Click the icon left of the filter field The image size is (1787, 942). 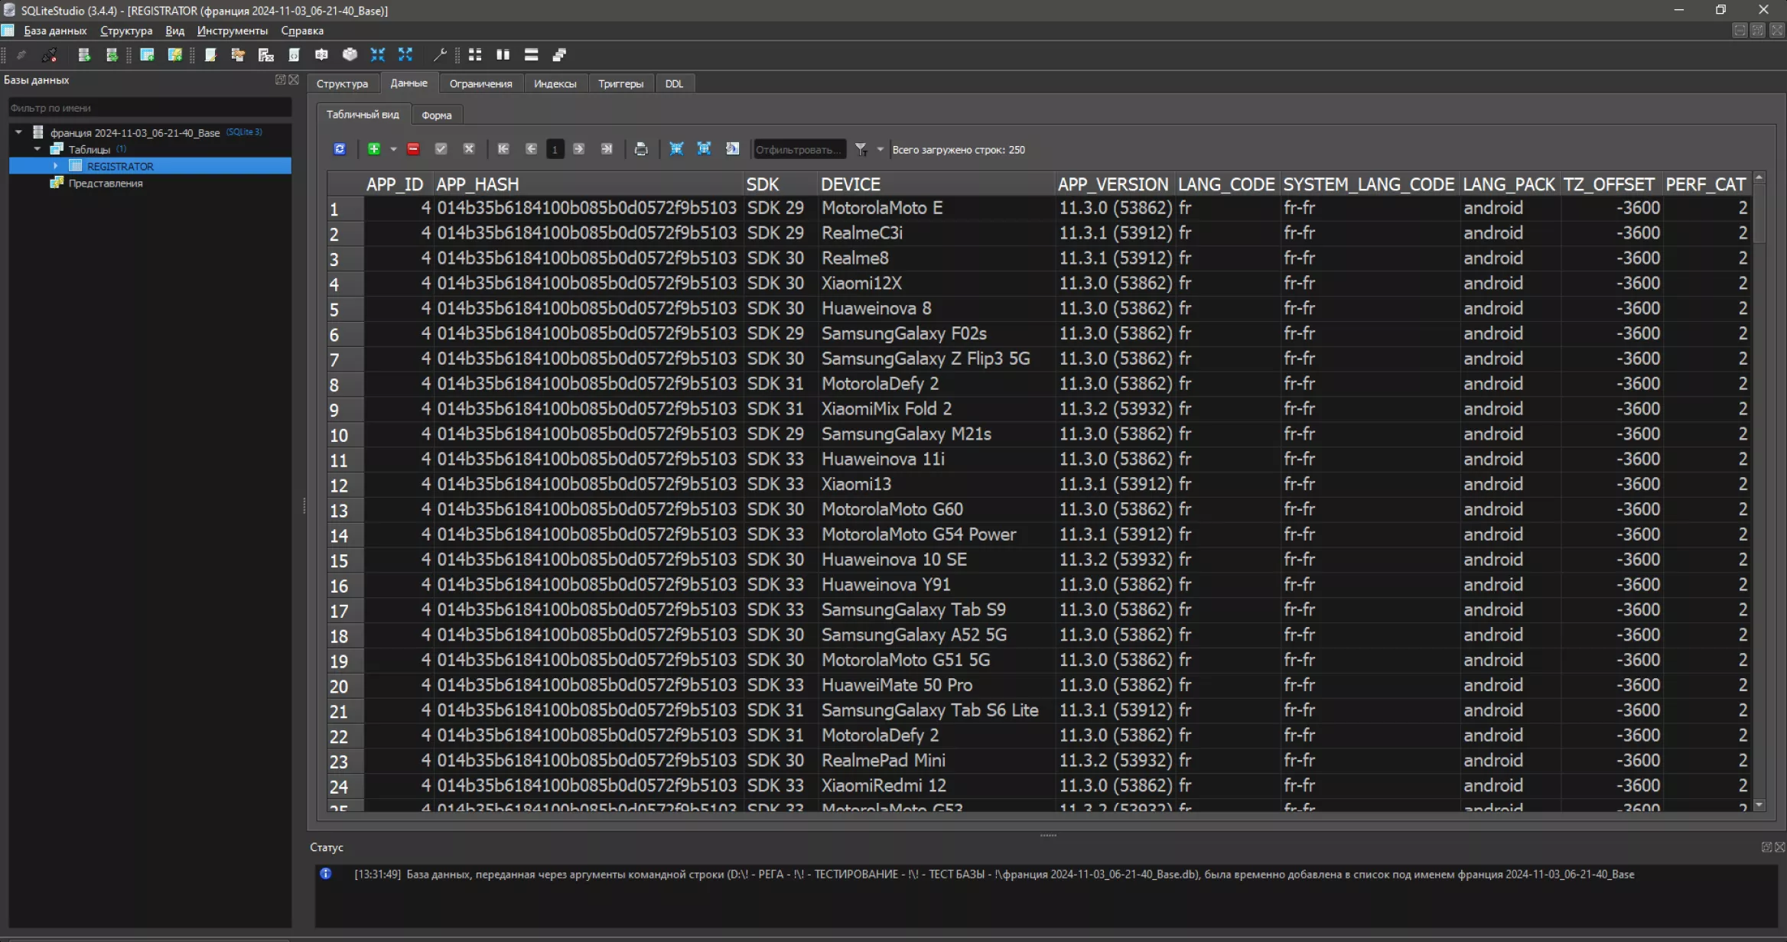click(x=732, y=149)
